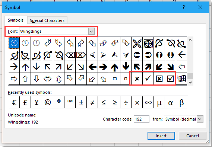
Task: Click the Insert button
Action: pyautogui.click(x=161, y=136)
